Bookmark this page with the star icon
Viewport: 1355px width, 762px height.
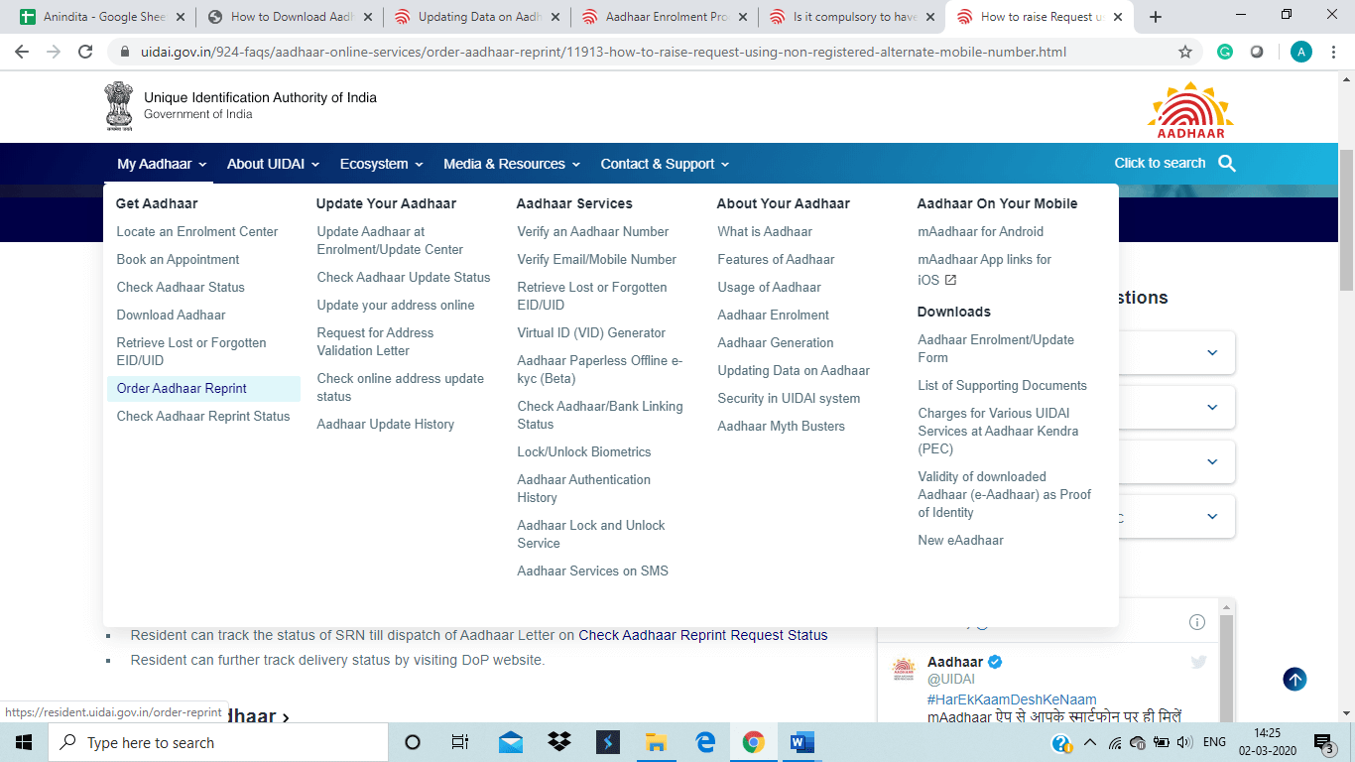1184,52
